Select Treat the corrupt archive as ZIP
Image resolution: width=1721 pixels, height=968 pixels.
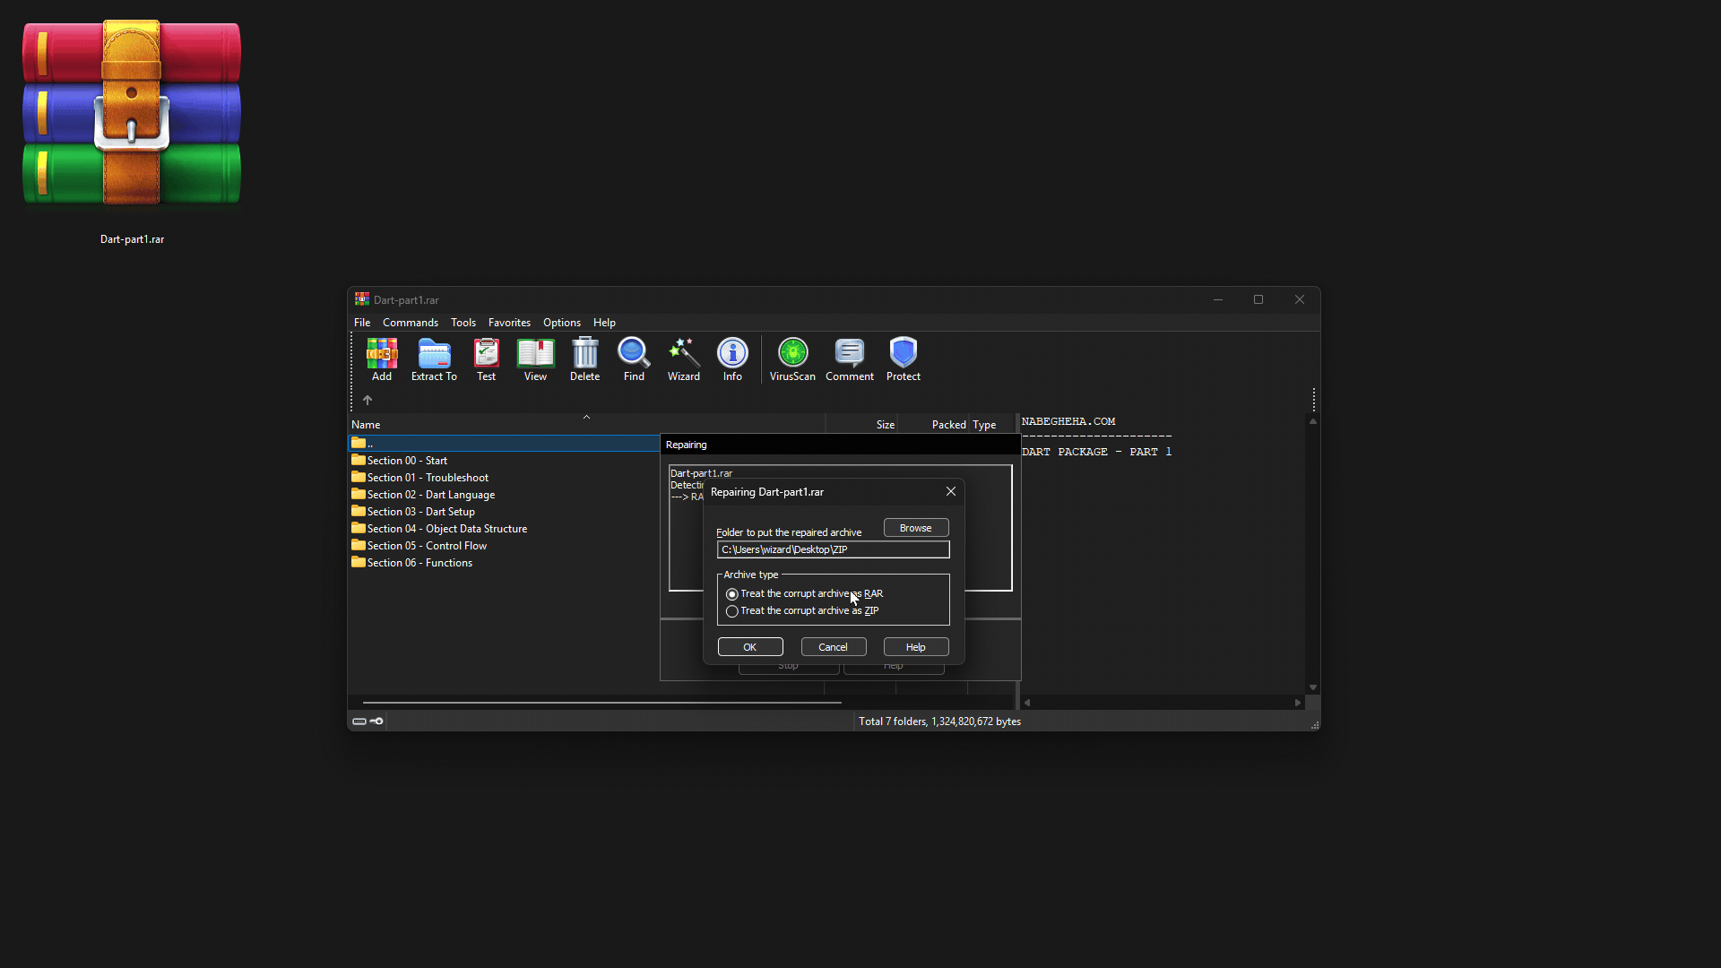803,611
